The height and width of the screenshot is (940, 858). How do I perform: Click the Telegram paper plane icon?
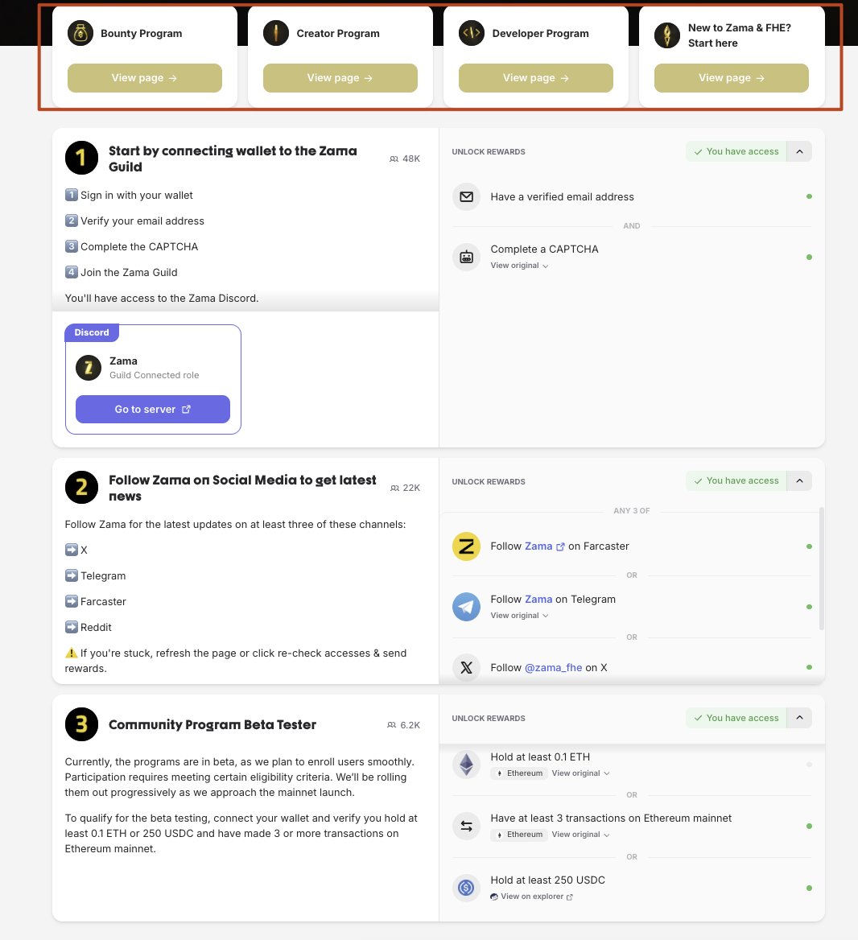click(466, 607)
